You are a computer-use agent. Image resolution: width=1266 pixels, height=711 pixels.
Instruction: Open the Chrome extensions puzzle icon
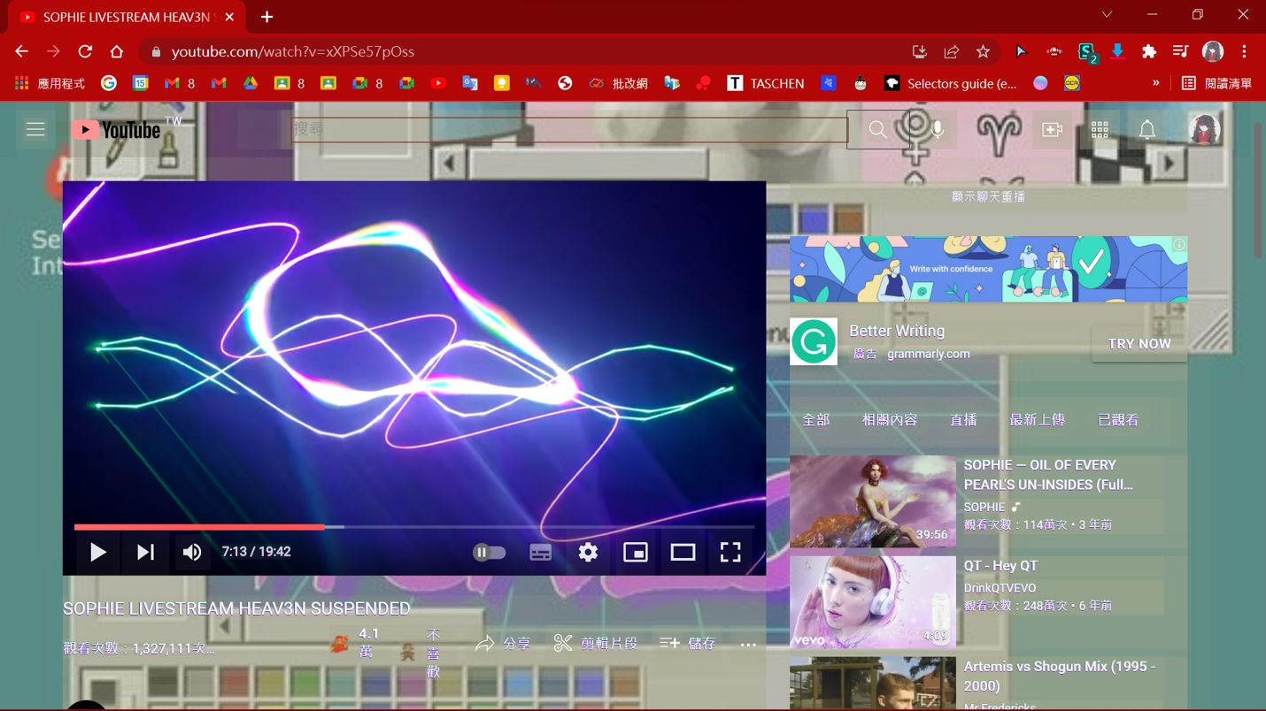(x=1149, y=51)
